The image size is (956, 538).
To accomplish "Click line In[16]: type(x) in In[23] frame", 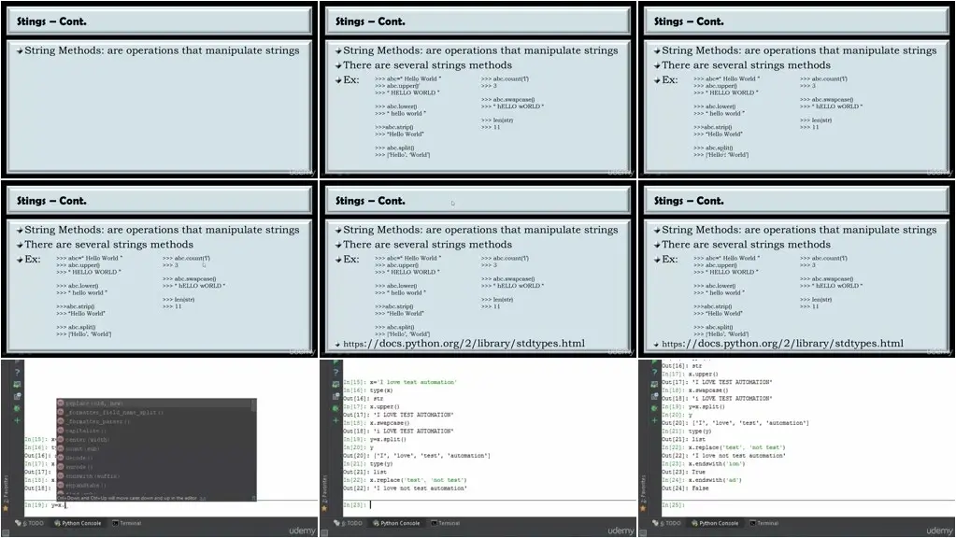I will 368,389.
